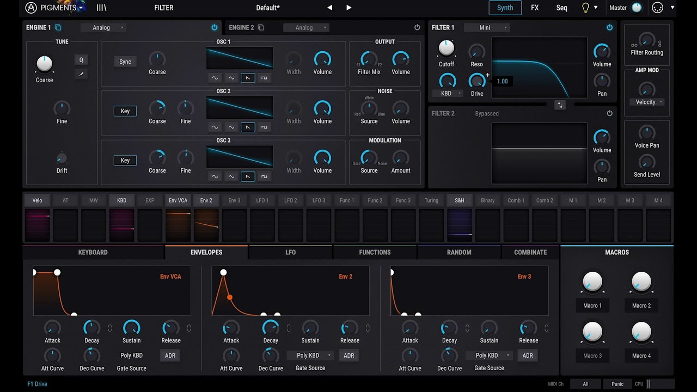This screenshot has height=392, width=697.
Task: Enable Filter 2 with its power button
Action: pyautogui.click(x=609, y=113)
